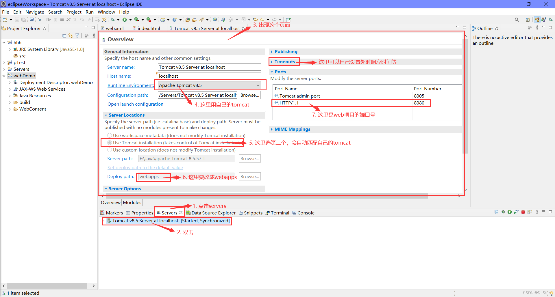The width and height of the screenshot is (555, 297).
Task: Click the server editor horizontal scrollbar
Action: pos(267,196)
